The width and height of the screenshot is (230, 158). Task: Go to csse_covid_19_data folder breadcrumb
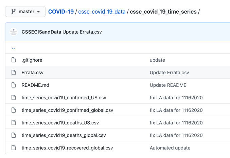click(x=102, y=12)
